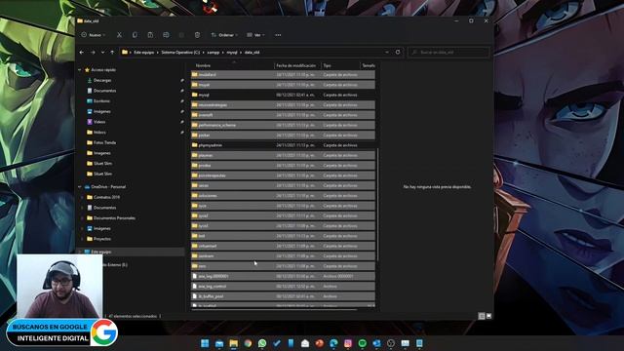The width and height of the screenshot is (624, 351).
Task: Click 'Este equipo' in the address breadcrumb
Action: coord(143,52)
